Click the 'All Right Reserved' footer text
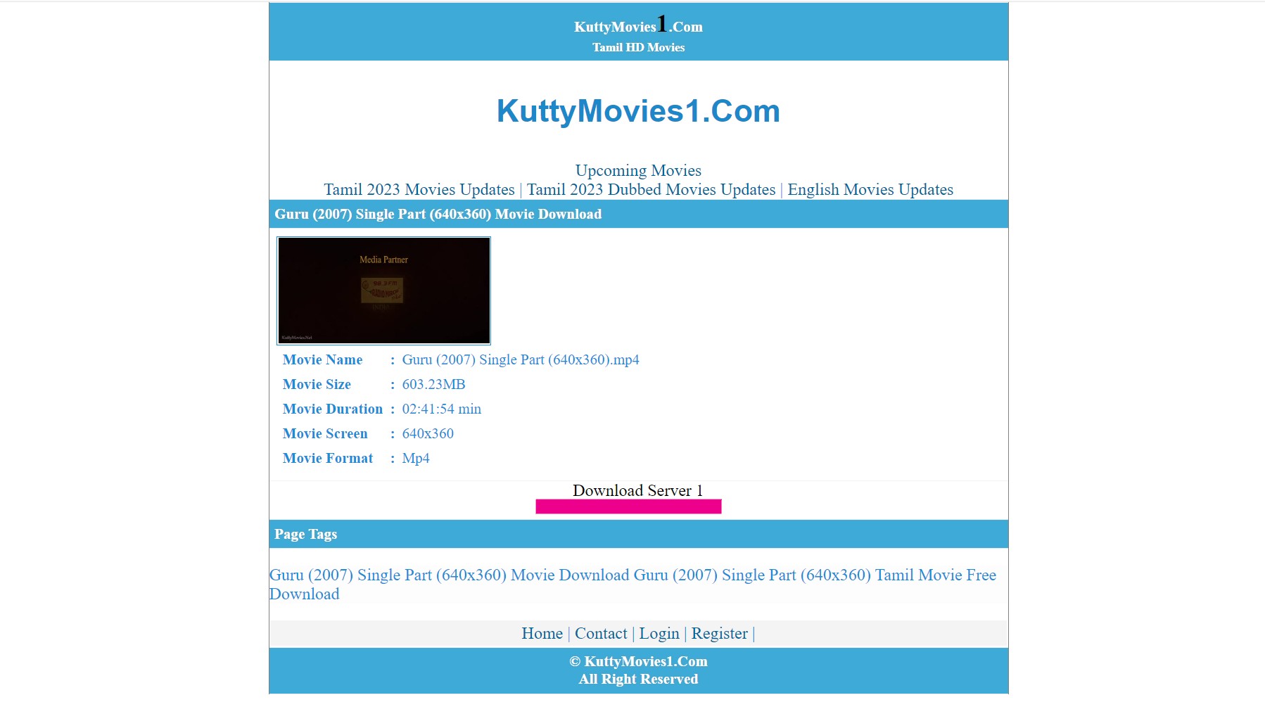1265x714 pixels. click(638, 679)
